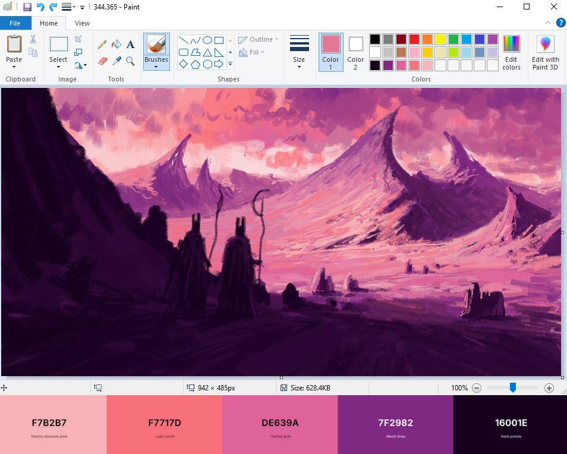Collapse the ribbon using the caret
This screenshot has height=454, width=567.
(548, 23)
